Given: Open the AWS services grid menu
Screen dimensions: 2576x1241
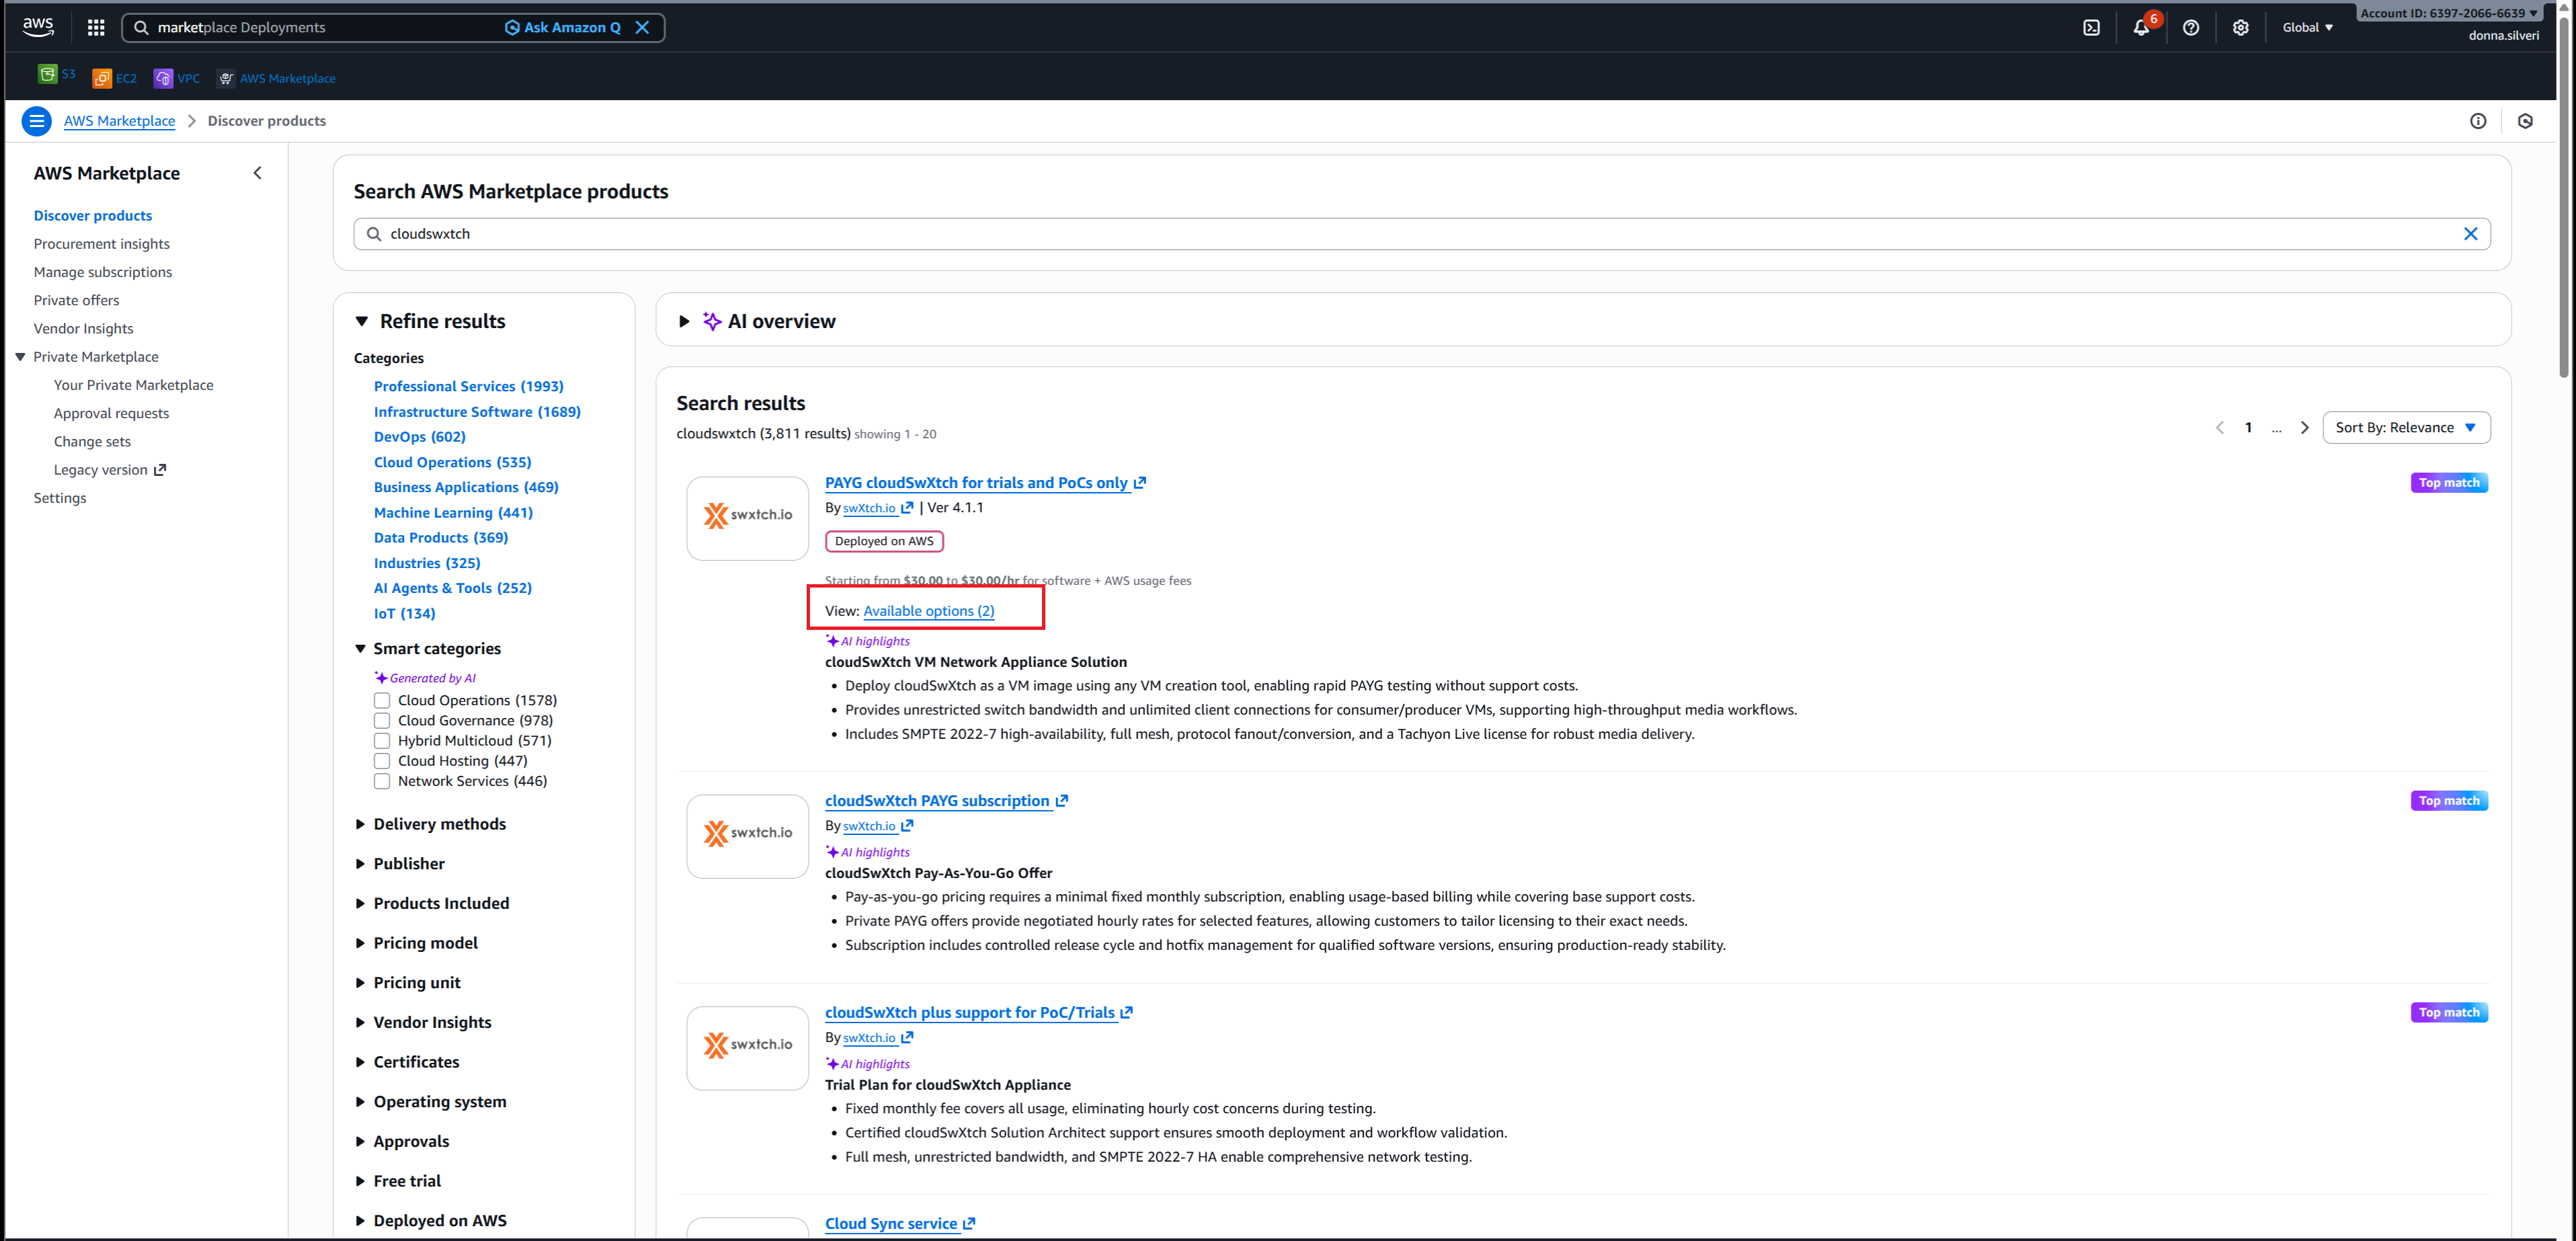Looking at the screenshot, I should 96,28.
